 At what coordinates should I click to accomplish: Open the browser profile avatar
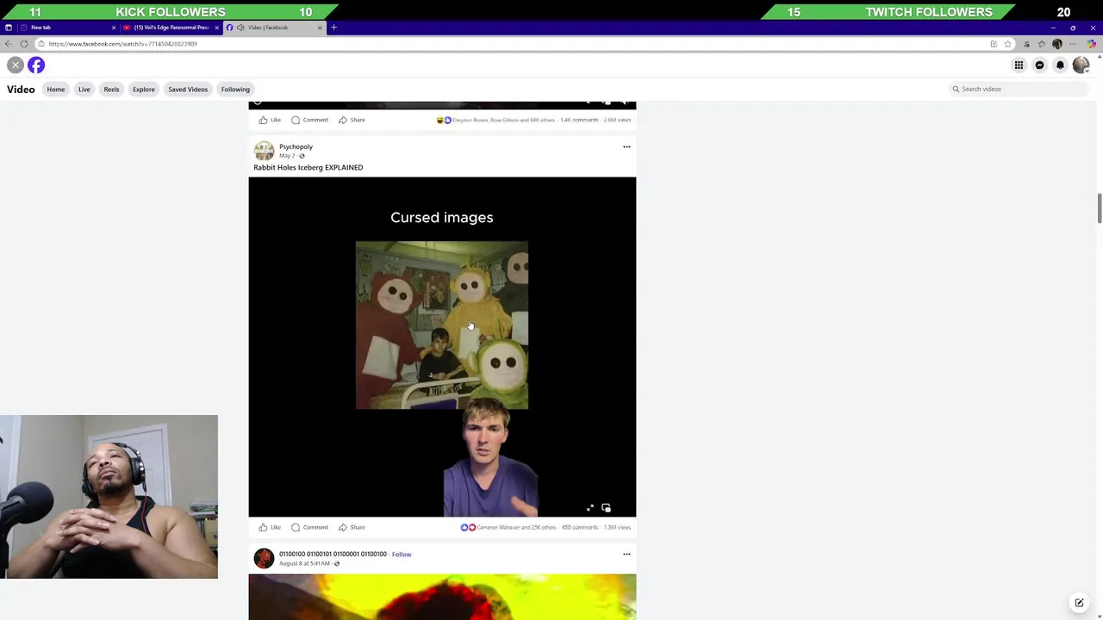click(x=1057, y=44)
